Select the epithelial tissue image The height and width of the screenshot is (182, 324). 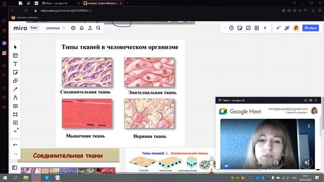[x=149, y=72]
